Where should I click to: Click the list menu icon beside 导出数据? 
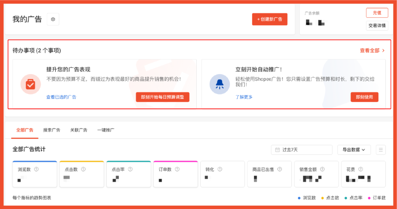pyautogui.click(x=380, y=150)
